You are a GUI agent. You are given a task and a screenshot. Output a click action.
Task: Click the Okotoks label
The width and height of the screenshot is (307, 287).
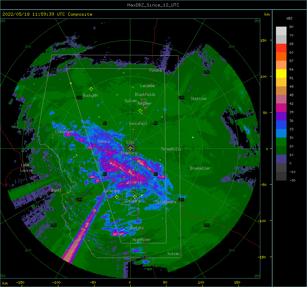[136, 228]
